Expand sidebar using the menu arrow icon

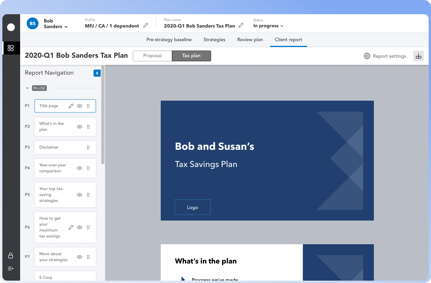pos(11,268)
